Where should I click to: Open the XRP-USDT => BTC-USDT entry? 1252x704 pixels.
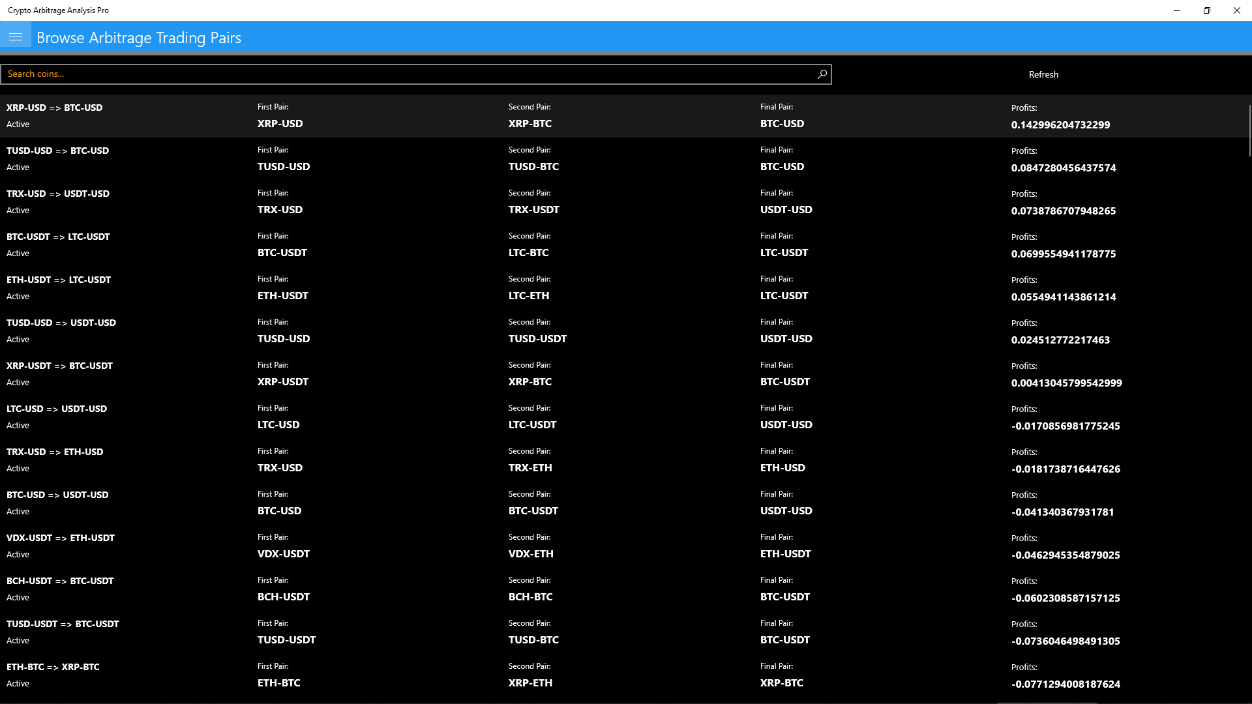59,366
